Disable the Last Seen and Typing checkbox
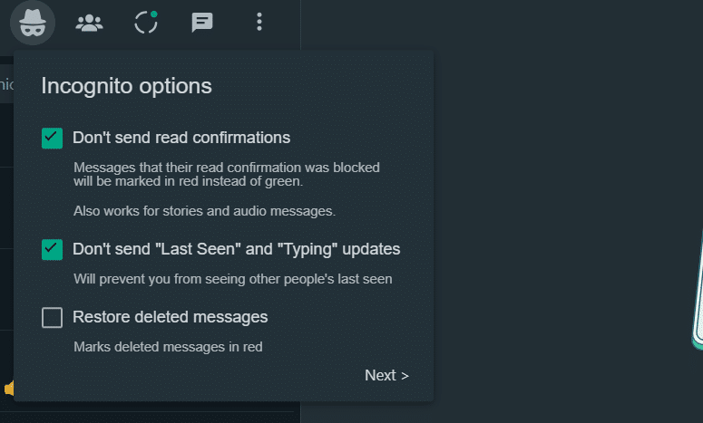This screenshot has height=423, width=703. (x=52, y=249)
